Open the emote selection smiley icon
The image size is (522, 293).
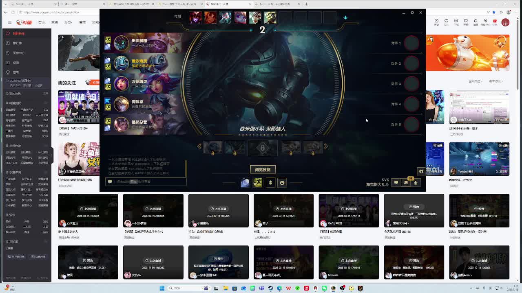pos(282,183)
